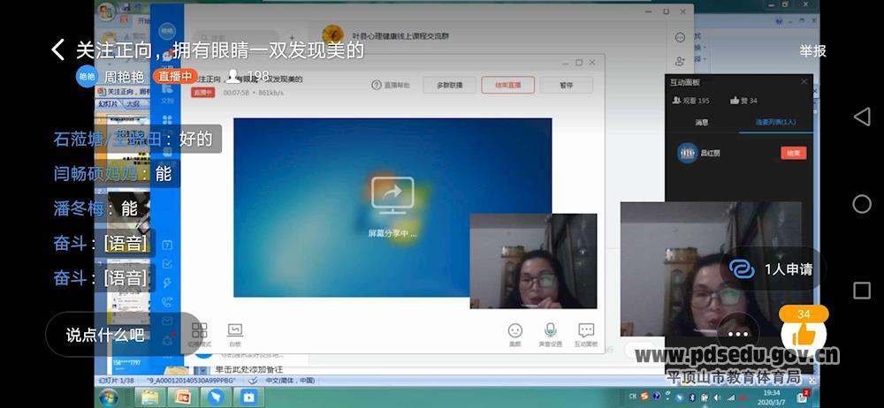Select the 连麦列表 tab
Image resolution: width=884 pixels, height=408 pixels.
pos(775,122)
